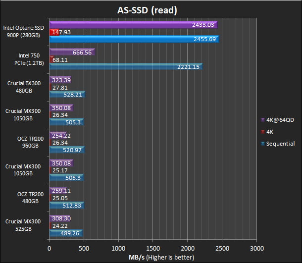Select the "4K@64QD" legend label
Screen dimensions: 302x263
coord(280,120)
